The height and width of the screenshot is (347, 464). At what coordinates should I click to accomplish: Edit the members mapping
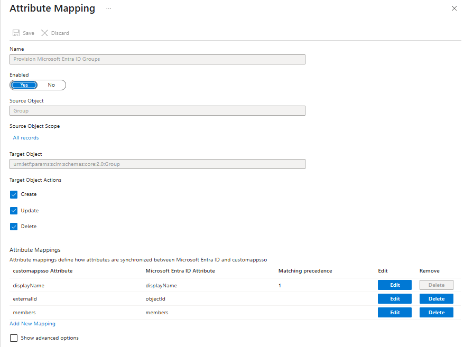pyautogui.click(x=394, y=312)
